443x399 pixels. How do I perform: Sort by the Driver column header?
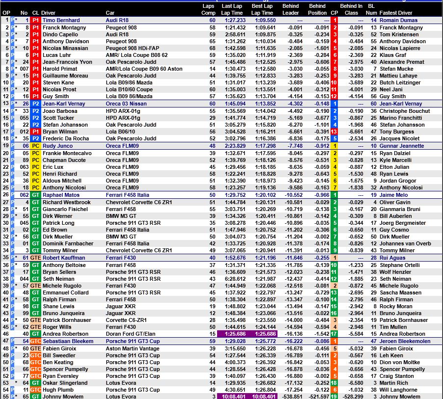pos(49,12)
